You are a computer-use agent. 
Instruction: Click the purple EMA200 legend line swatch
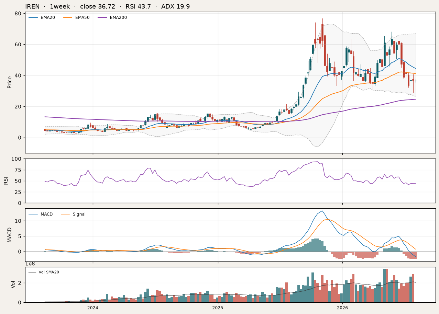102,18
